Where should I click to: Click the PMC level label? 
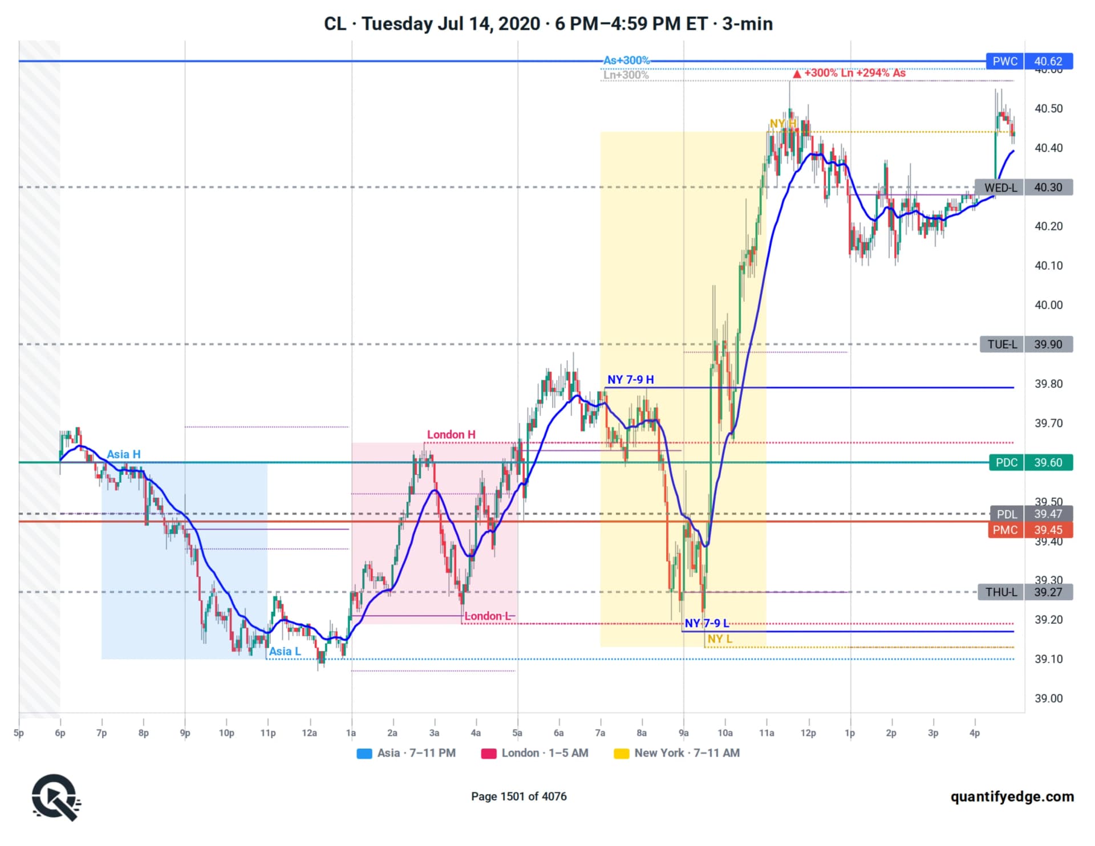point(1005,530)
